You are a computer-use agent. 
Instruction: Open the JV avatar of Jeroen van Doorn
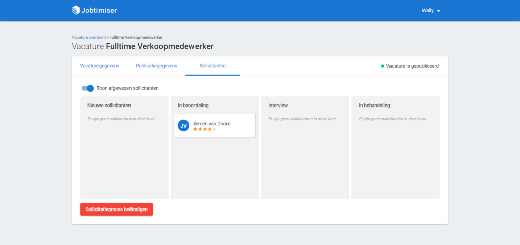pyautogui.click(x=183, y=125)
